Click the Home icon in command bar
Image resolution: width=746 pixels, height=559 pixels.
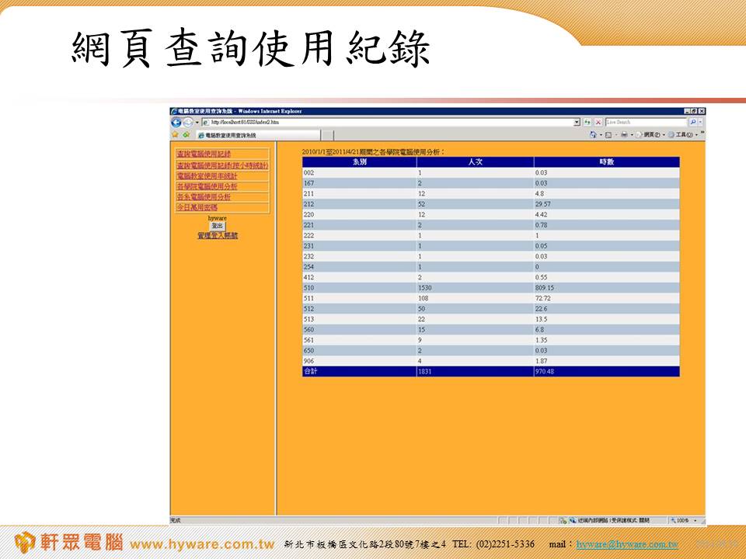tap(594, 134)
